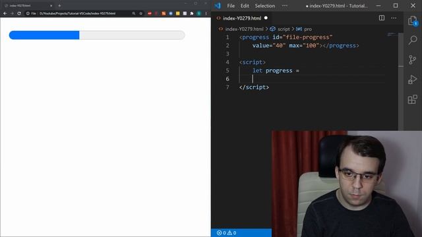This screenshot has height=237, width=422.
Task: Click the max="100" attribute in code
Action: pyautogui.click(x=304, y=45)
